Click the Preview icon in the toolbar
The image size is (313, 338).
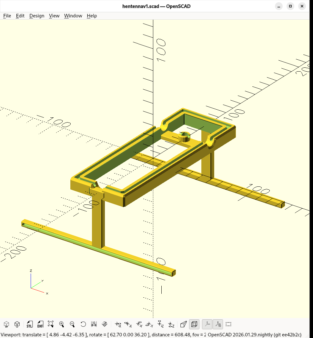click(6, 324)
